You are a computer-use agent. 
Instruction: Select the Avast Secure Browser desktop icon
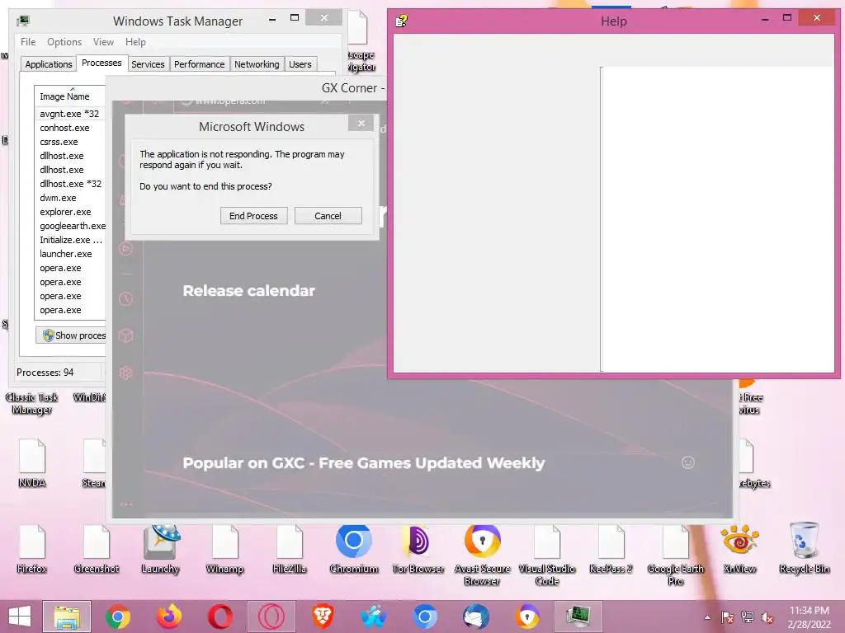(x=482, y=555)
